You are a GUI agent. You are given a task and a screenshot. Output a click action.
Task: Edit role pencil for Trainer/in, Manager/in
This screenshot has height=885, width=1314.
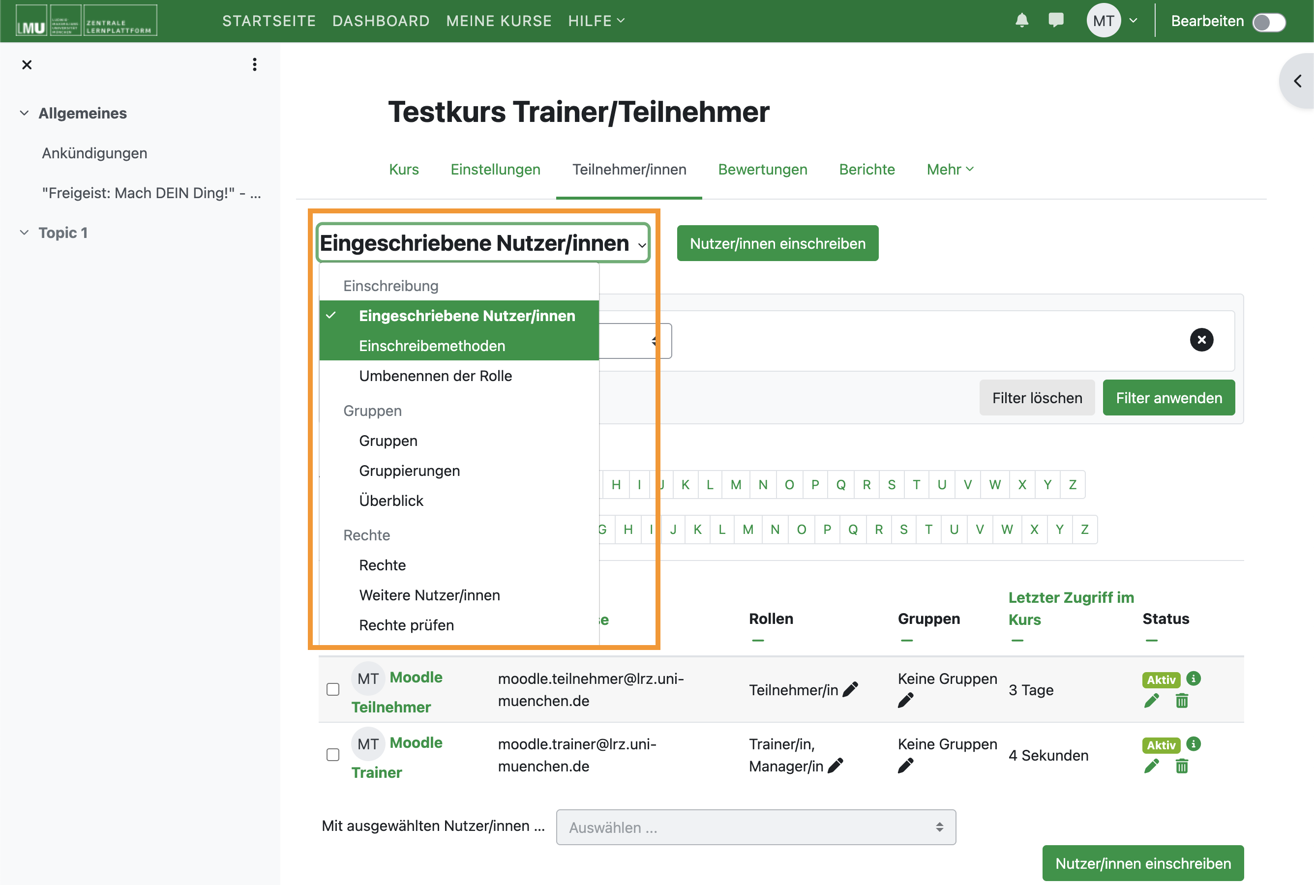[836, 766]
